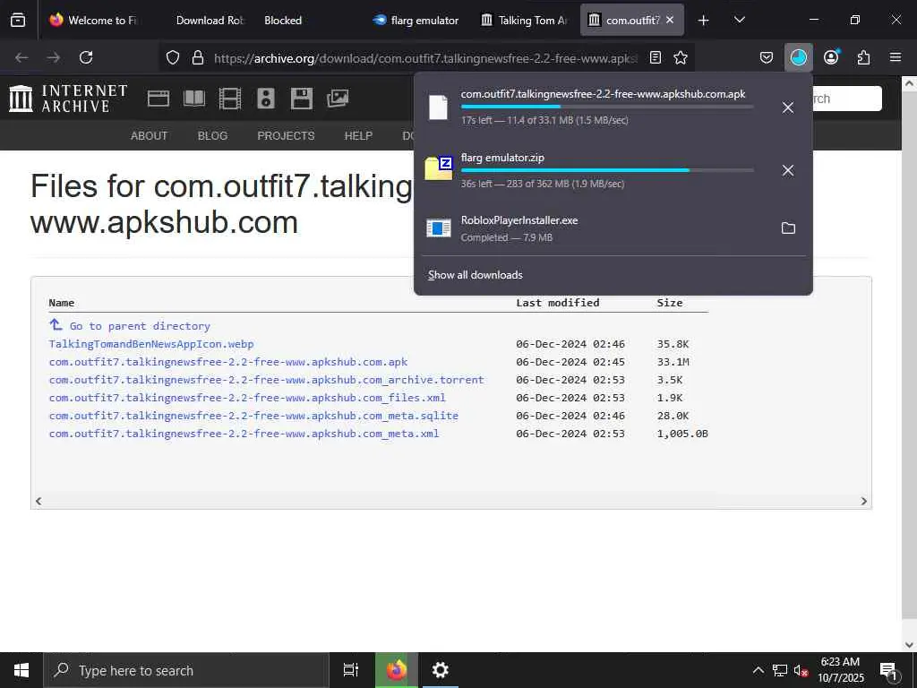Open Extensions puzzle icon
Image resolution: width=917 pixels, height=688 pixels.
pos(863,57)
